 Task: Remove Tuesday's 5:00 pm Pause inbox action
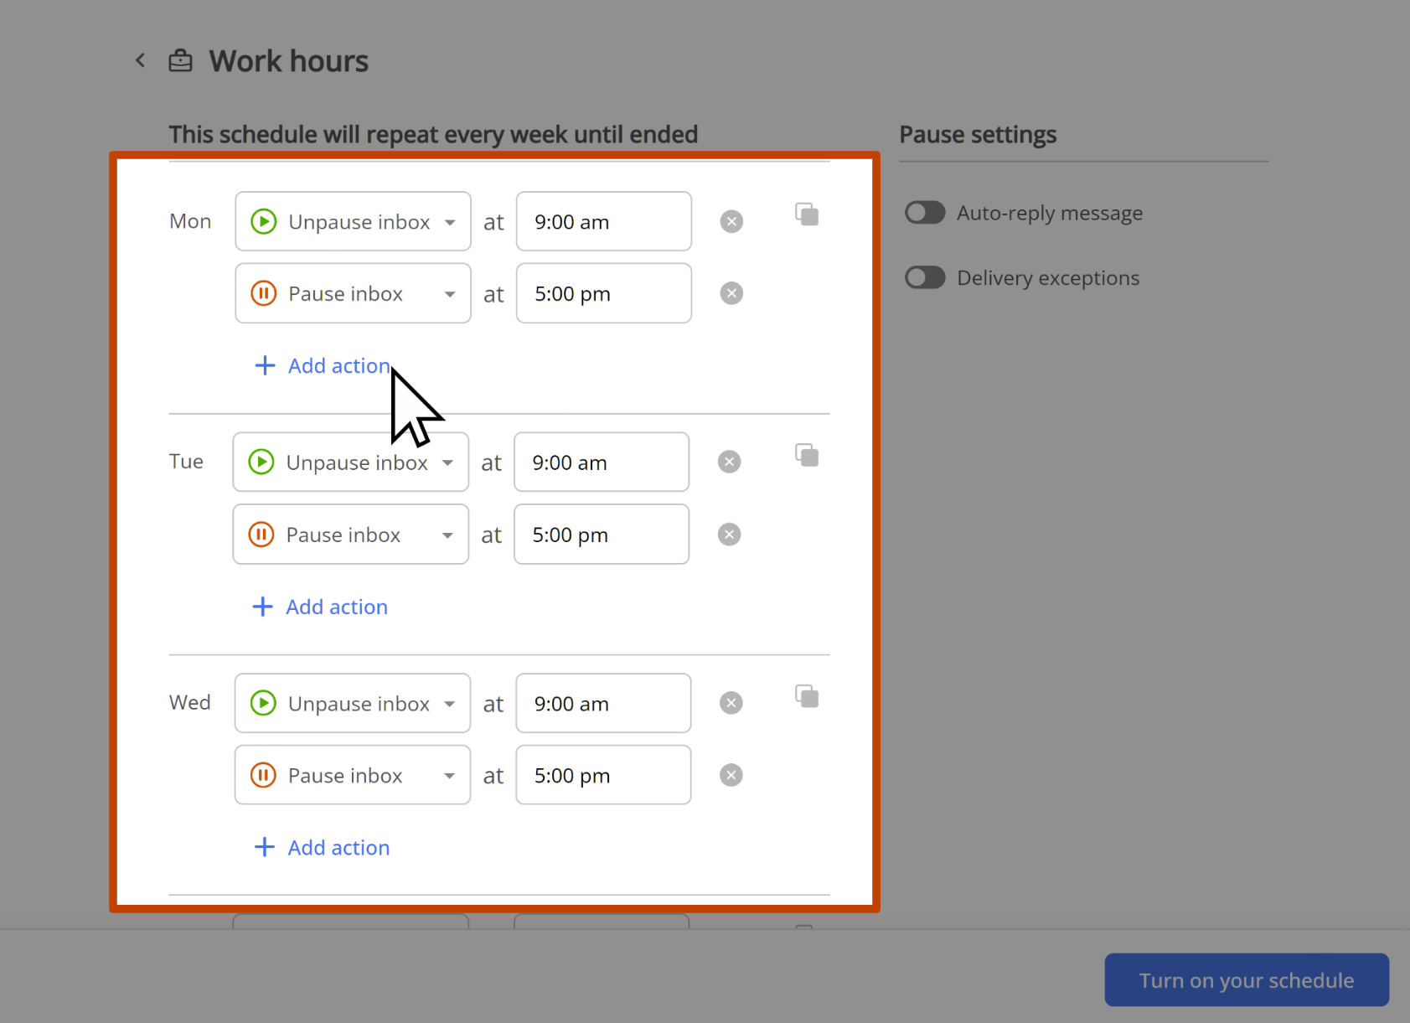(x=729, y=535)
